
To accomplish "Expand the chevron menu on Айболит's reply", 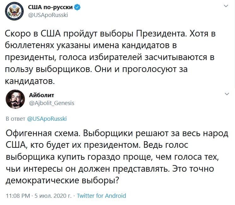I will pos(227,94).
